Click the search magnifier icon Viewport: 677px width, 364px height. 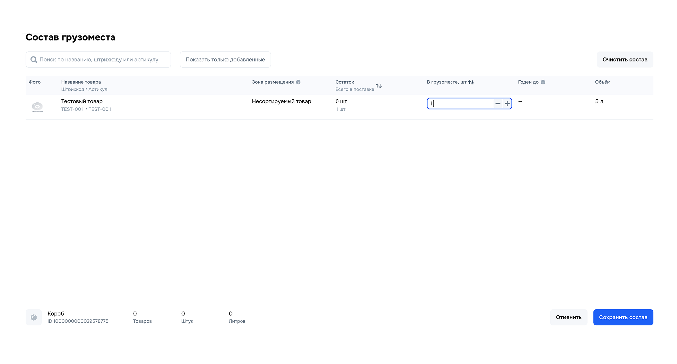33,59
